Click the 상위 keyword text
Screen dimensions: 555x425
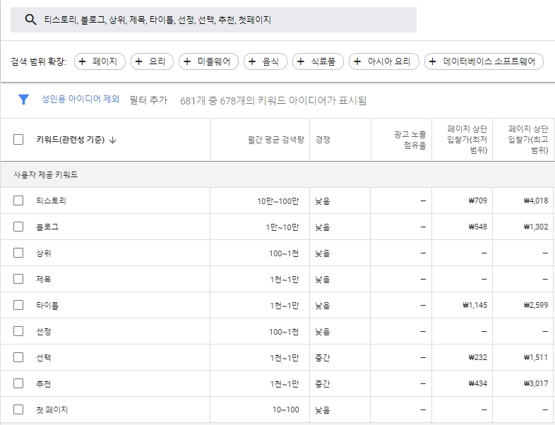coord(44,253)
